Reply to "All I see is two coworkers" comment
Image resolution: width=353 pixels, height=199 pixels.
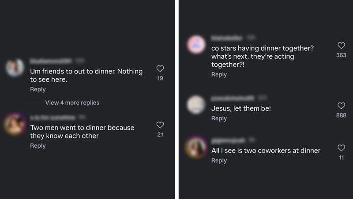click(219, 161)
